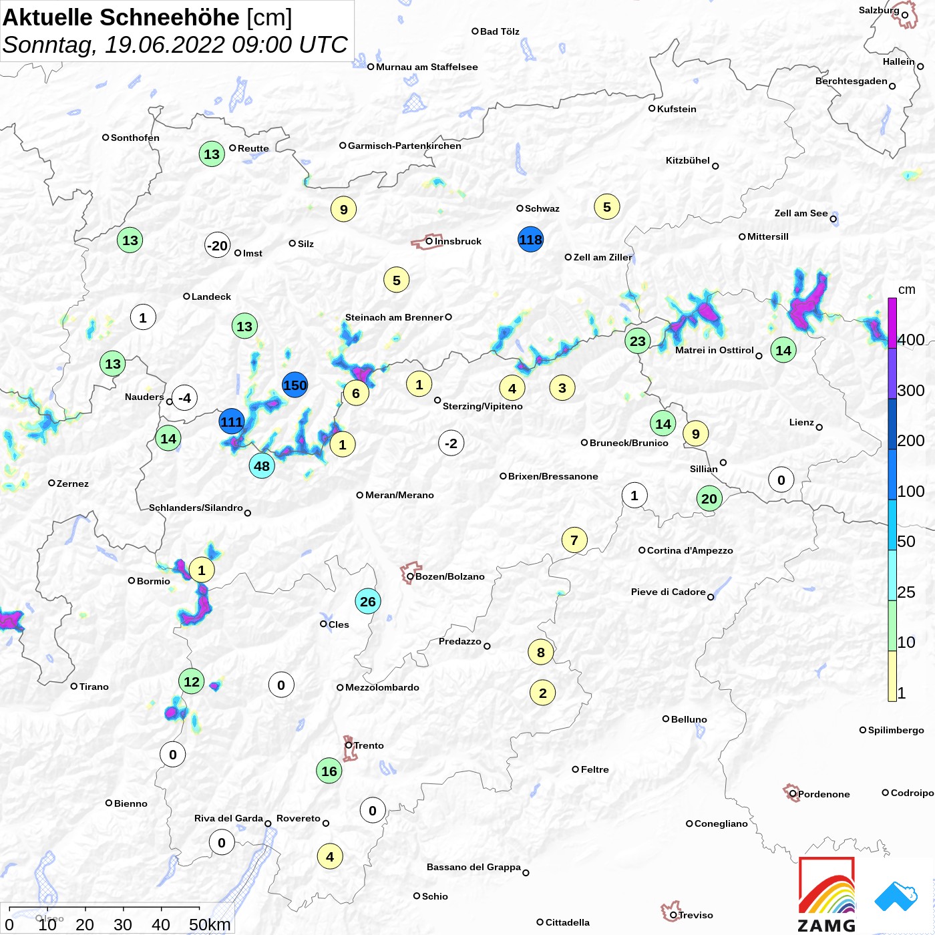Click the title 'Aktuelle Schneehöhe [cm]'

click(x=148, y=17)
